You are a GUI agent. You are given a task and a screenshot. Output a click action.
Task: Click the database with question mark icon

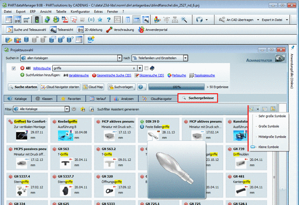tap(70, 39)
